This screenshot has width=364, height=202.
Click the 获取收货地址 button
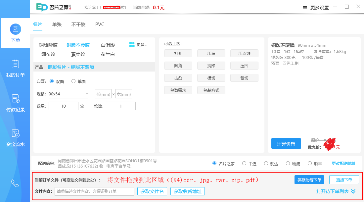pyautogui.click(x=188, y=191)
